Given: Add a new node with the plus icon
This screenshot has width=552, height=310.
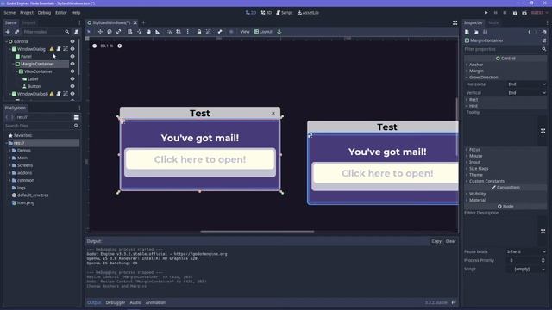Looking at the screenshot, I should click(8, 32).
